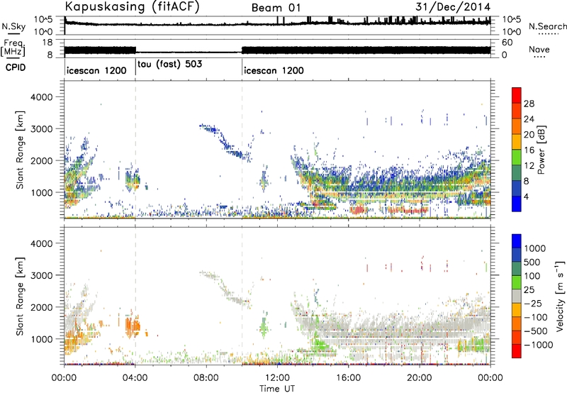Click the bright blue bottom Power swatch
The image size is (567, 393).
click(517, 204)
